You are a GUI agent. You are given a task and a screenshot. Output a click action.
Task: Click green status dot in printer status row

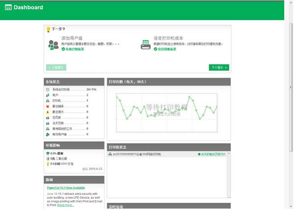(199, 154)
